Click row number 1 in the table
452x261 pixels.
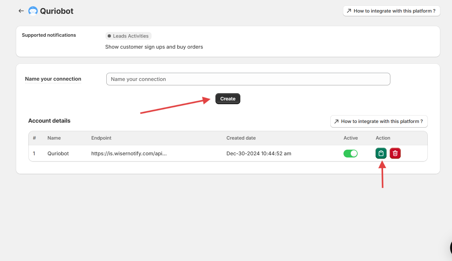click(34, 154)
